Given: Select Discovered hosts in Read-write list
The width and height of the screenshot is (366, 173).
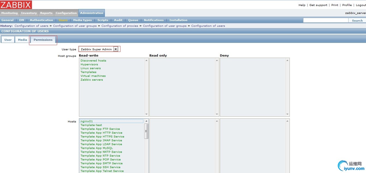Looking at the screenshot, I should (x=93, y=61).
